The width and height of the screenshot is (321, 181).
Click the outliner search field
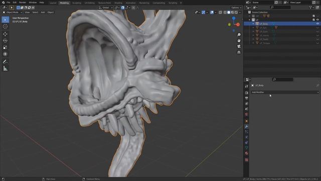pyautogui.click(x=280, y=8)
